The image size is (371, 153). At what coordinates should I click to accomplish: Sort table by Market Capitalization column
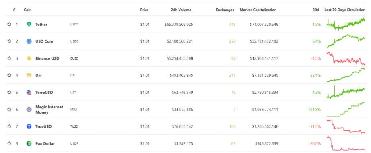pos(258,10)
